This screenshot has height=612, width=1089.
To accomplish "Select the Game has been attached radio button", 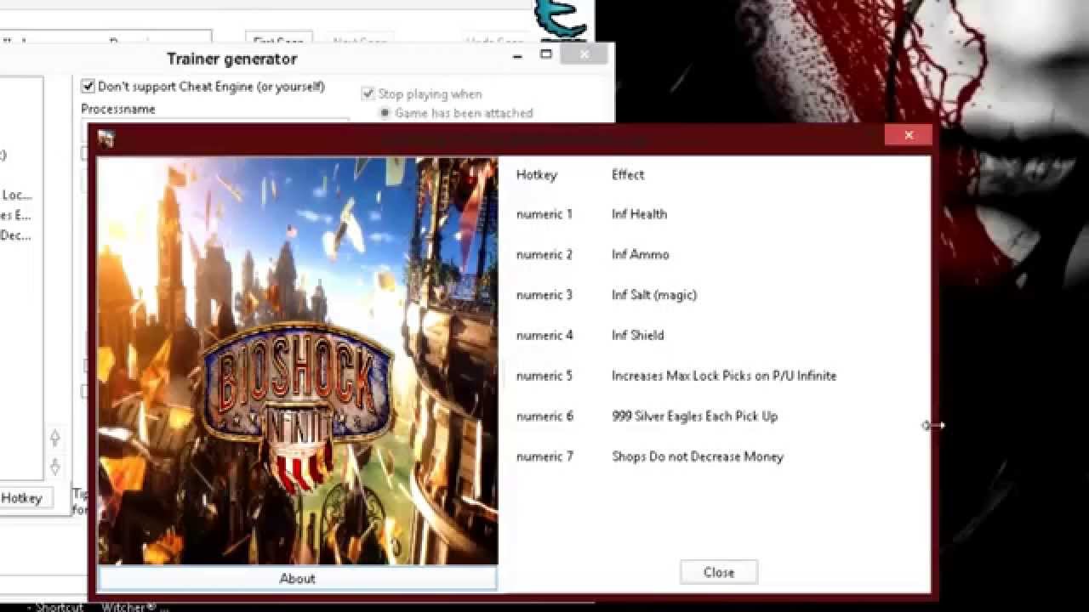I will pos(385,112).
